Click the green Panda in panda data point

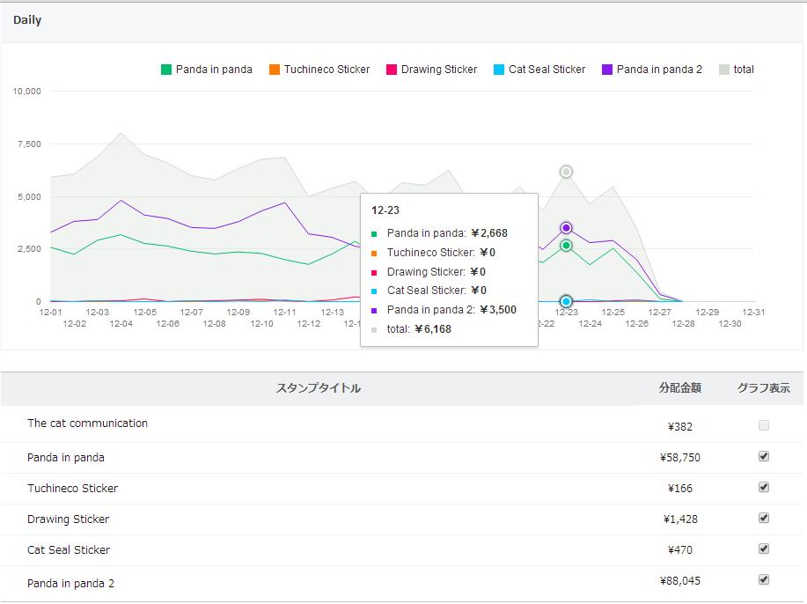(x=567, y=246)
